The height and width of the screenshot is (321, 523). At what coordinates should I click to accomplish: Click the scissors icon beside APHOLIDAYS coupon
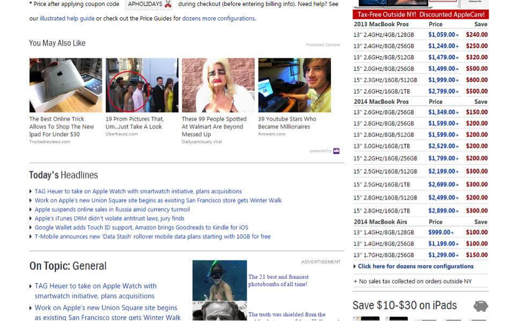[x=168, y=4]
